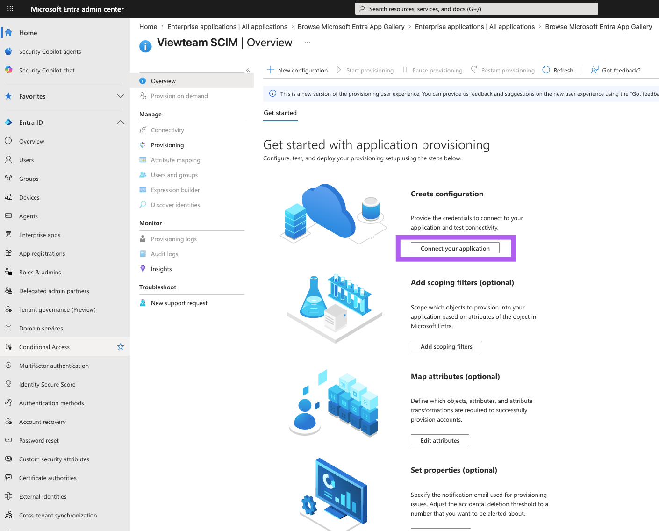Click the Add scoping filters button

point(446,346)
